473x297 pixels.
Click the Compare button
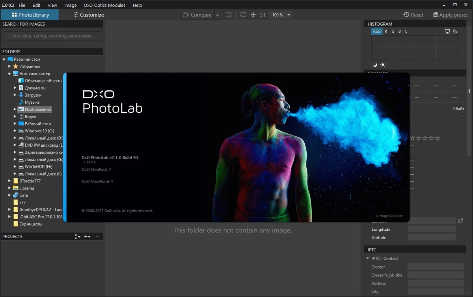coord(197,15)
